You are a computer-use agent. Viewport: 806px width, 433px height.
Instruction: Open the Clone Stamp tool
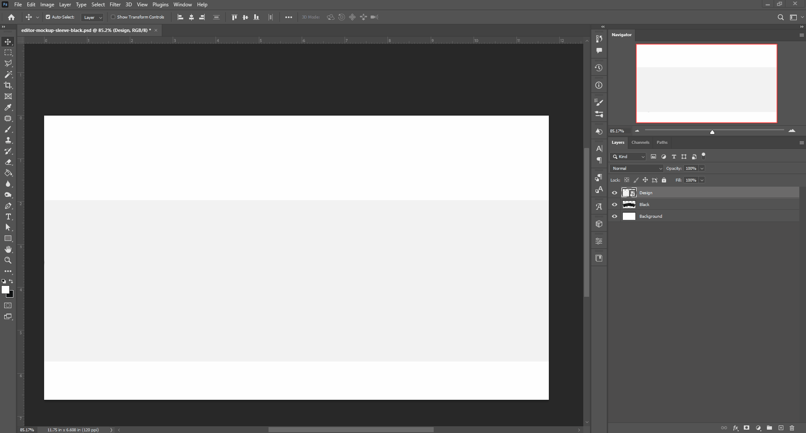[8, 140]
